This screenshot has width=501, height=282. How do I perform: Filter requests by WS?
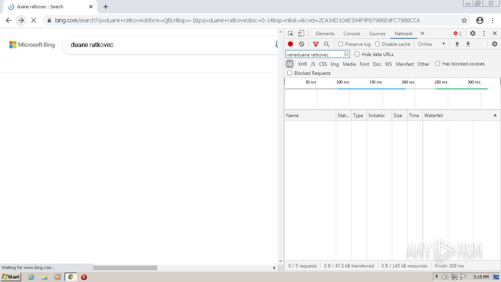(388, 64)
